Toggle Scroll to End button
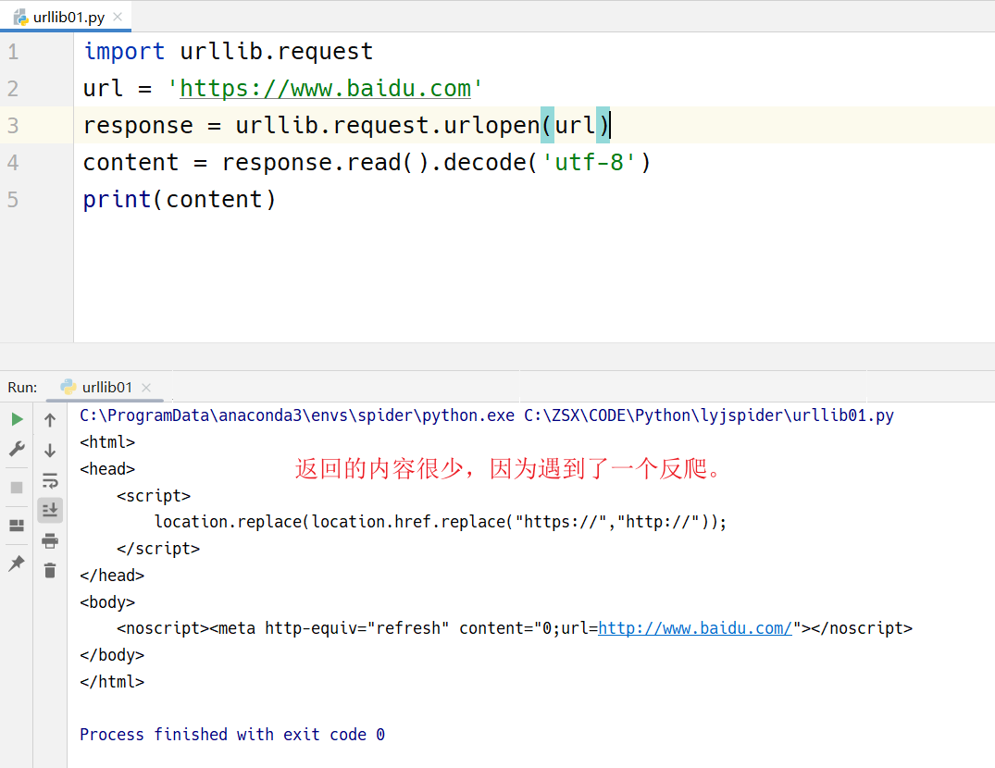The width and height of the screenshot is (995, 768). pos(50,510)
